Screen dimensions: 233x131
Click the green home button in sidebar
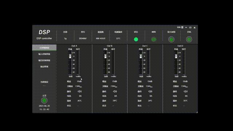(44, 100)
